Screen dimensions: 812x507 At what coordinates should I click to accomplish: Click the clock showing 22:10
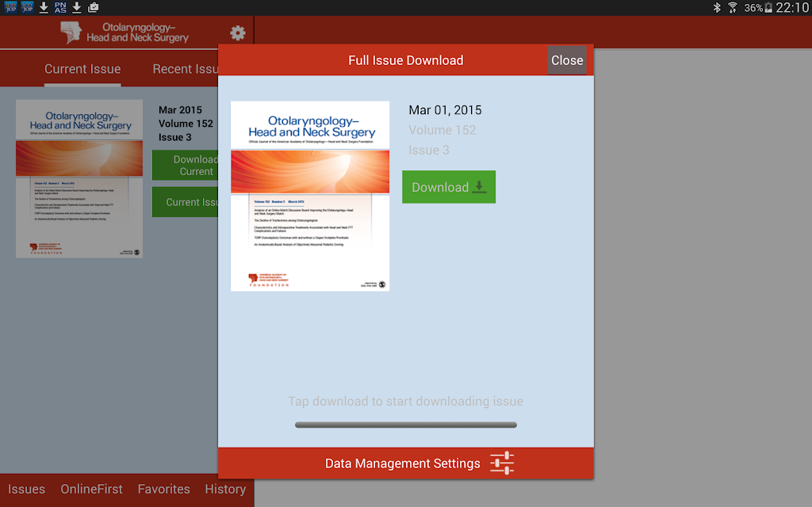[792, 7]
